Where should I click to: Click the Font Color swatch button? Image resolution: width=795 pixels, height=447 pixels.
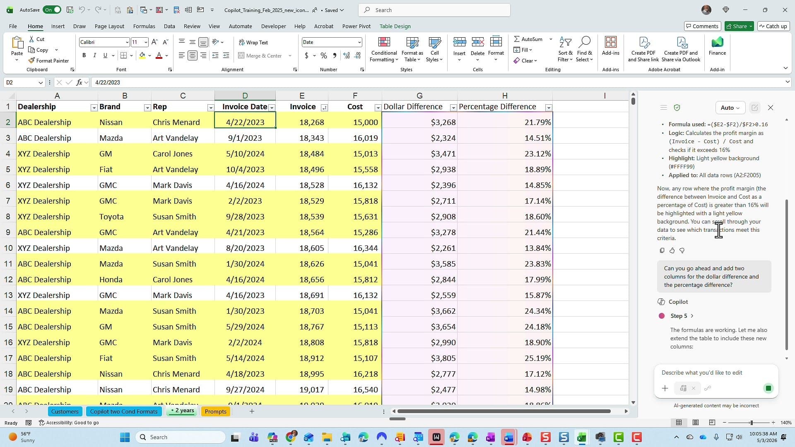click(x=159, y=55)
